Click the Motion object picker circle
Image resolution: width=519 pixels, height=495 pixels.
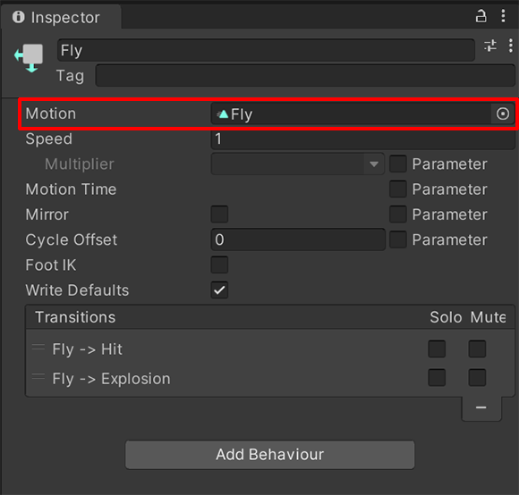click(x=503, y=114)
